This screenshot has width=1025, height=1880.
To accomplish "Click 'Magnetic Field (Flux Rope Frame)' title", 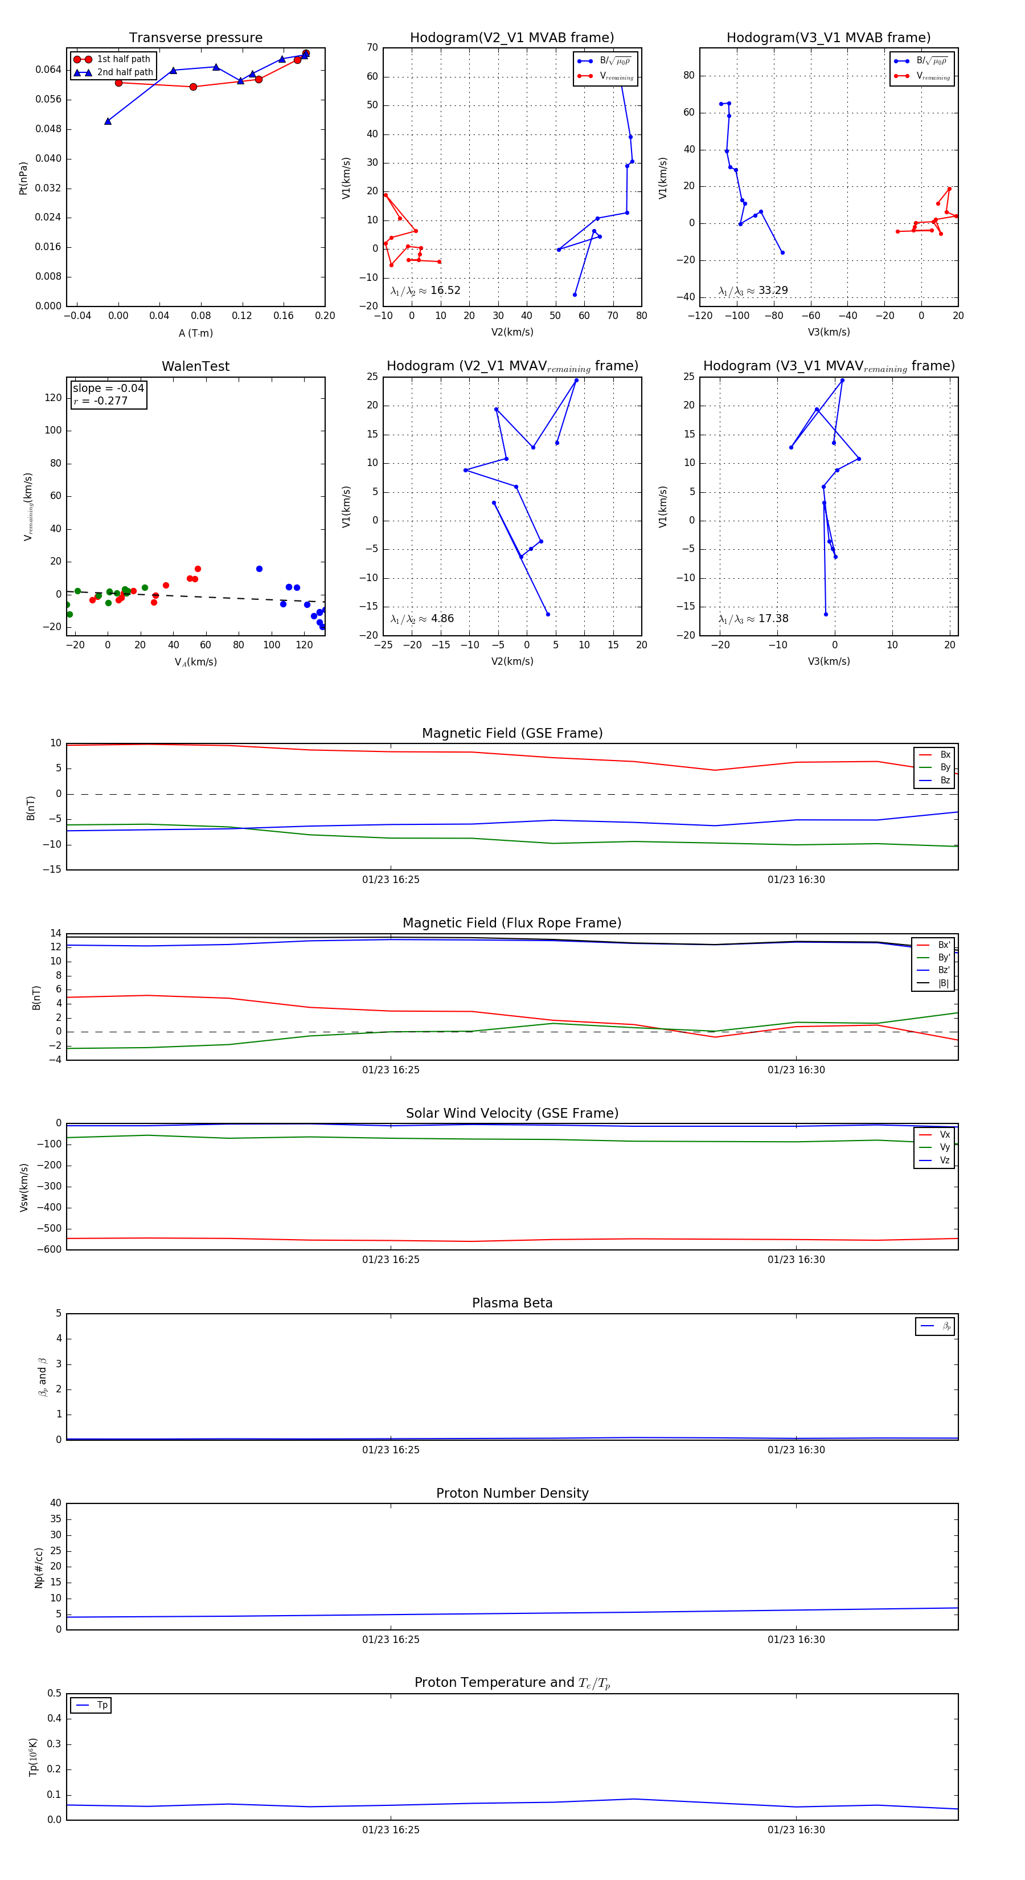I will pyautogui.click(x=512, y=923).
